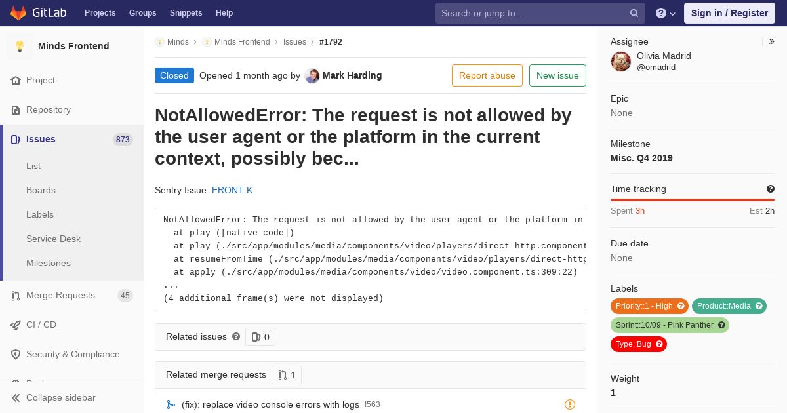Image resolution: width=787 pixels, height=413 pixels.
Task: Click the time spent value 3h
Action: [640, 210]
